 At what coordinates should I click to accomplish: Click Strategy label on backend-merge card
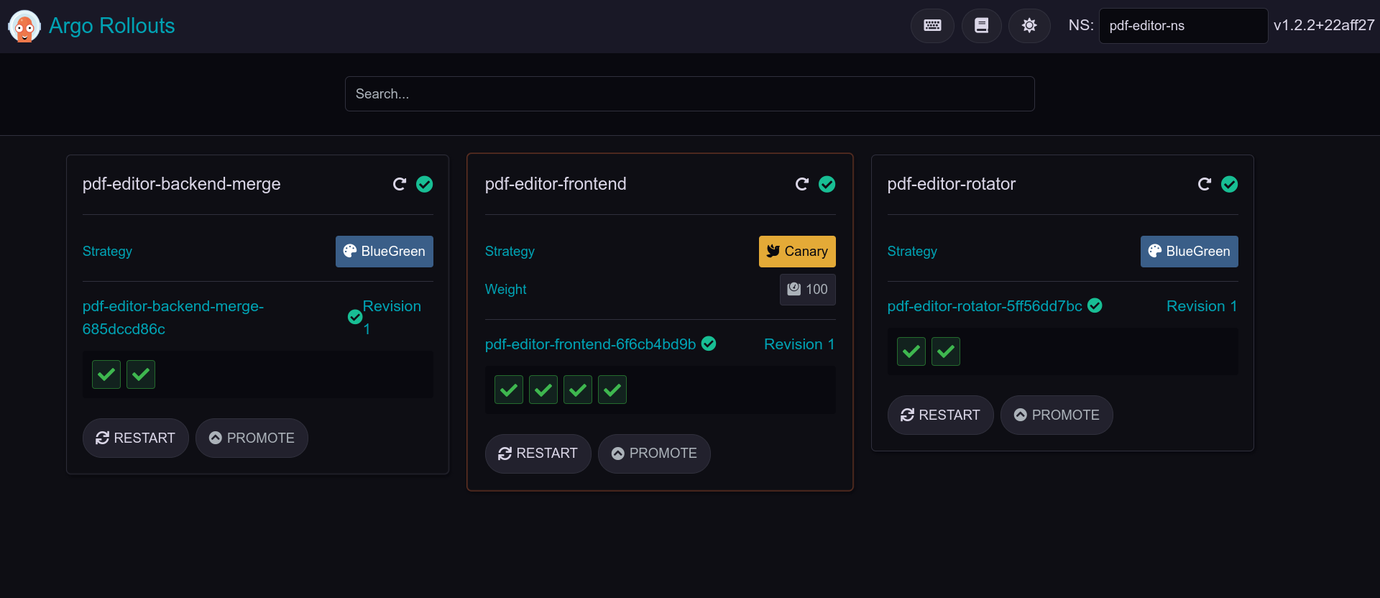coord(107,252)
